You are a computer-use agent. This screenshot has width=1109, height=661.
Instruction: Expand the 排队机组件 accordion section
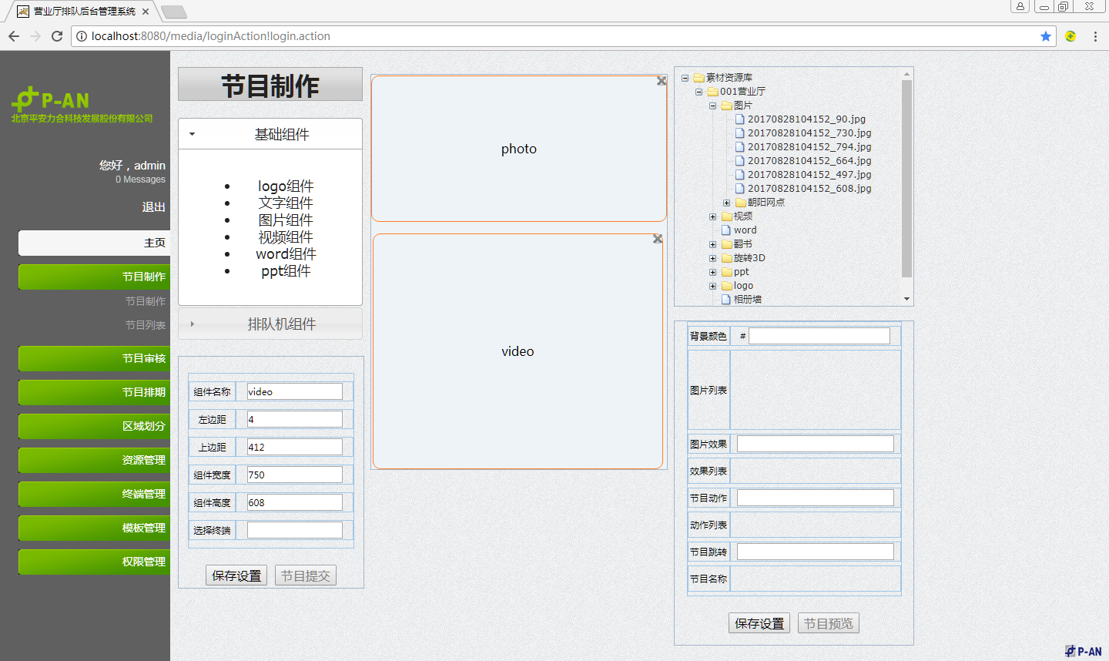(270, 324)
